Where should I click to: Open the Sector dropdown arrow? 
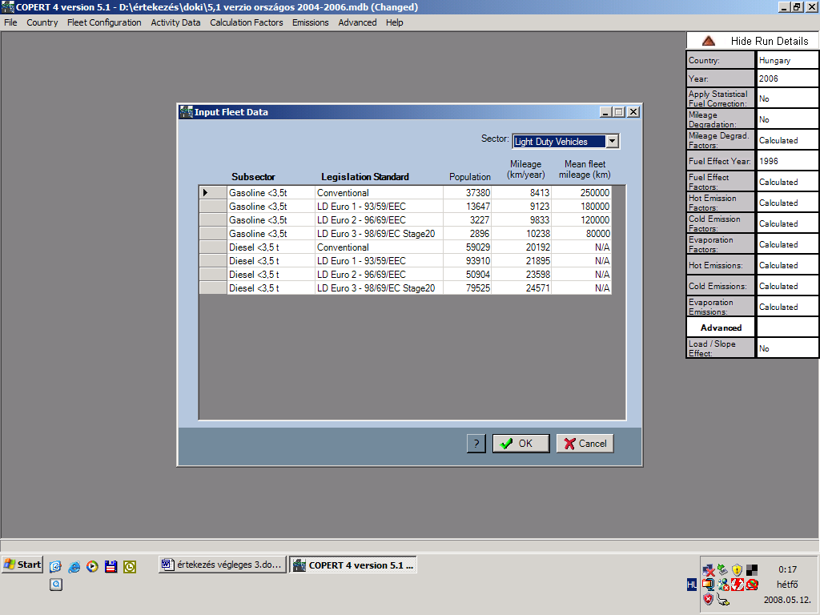pos(613,141)
